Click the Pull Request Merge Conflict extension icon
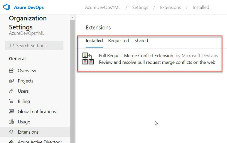The width and height of the screenshot is (227, 143). pyautogui.click(x=88, y=58)
